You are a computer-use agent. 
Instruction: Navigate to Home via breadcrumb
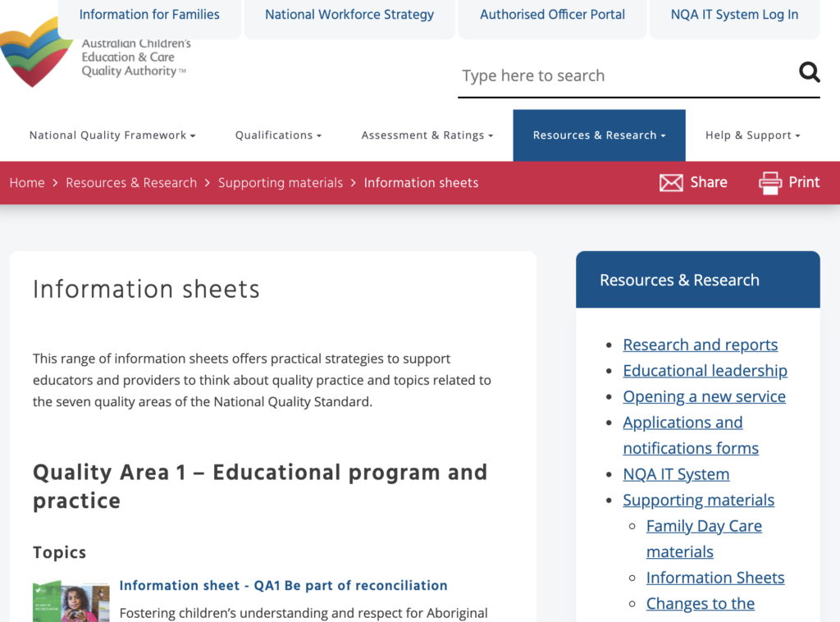(x=27, y=182)
